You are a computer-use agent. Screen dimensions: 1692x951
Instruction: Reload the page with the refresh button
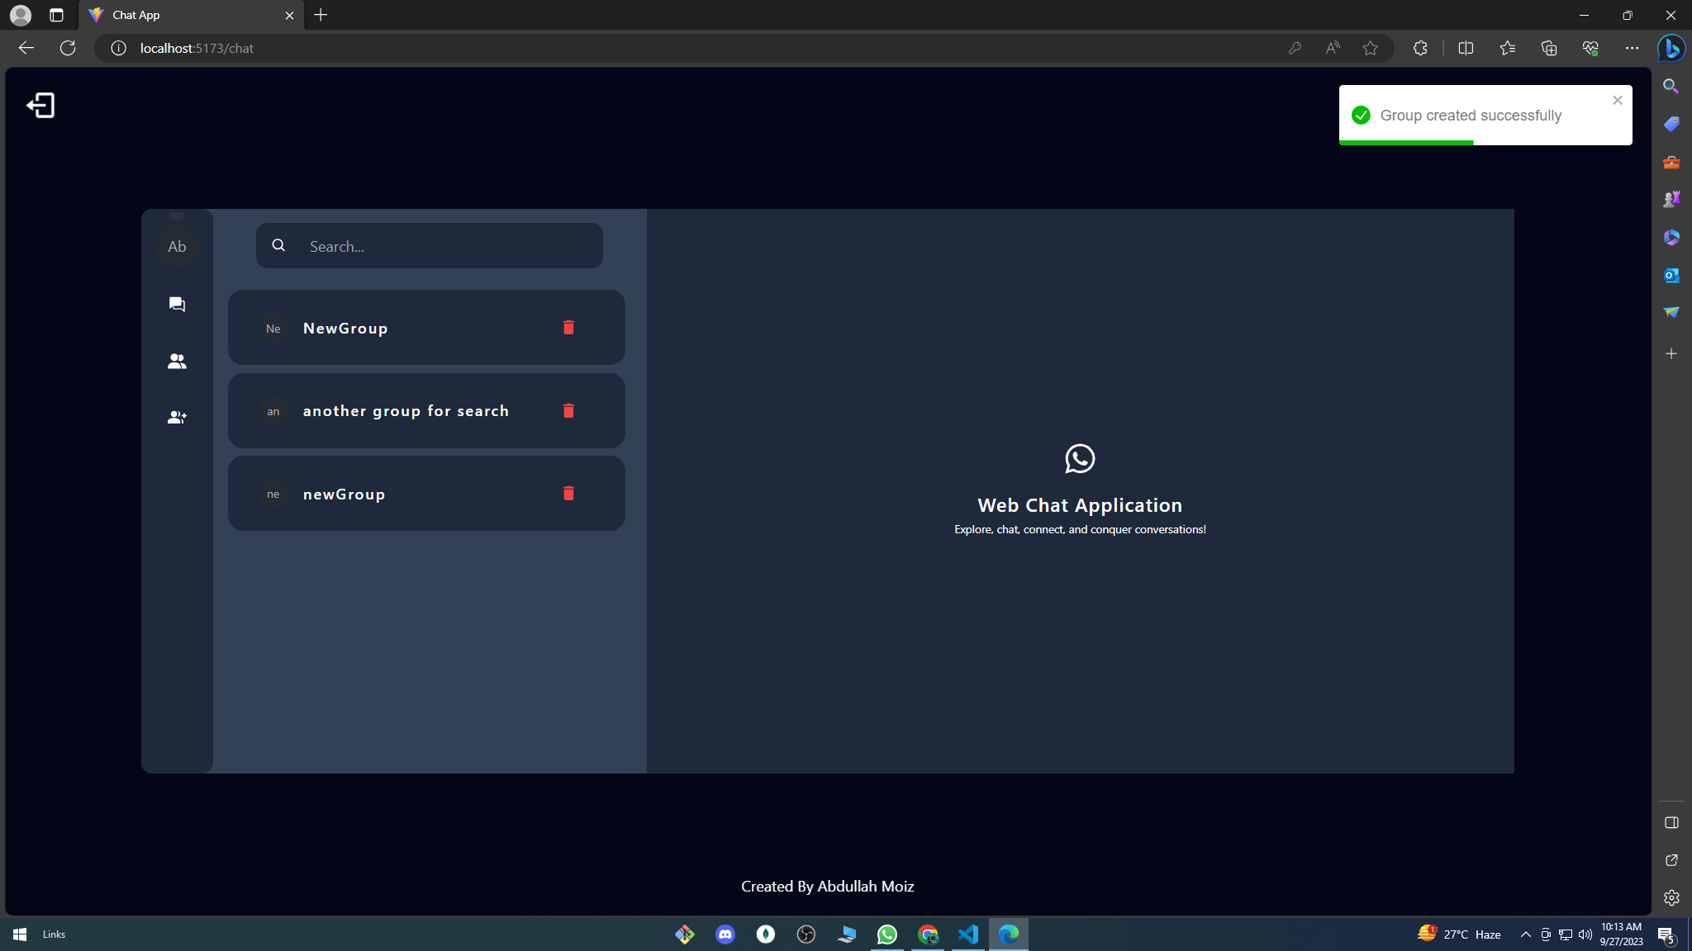tap(67, 47)
